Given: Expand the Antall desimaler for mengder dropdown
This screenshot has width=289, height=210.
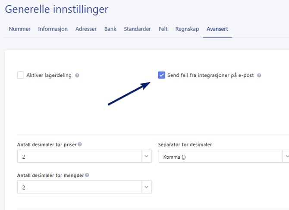Looking at the screenshot, I should tap(147, 187).
